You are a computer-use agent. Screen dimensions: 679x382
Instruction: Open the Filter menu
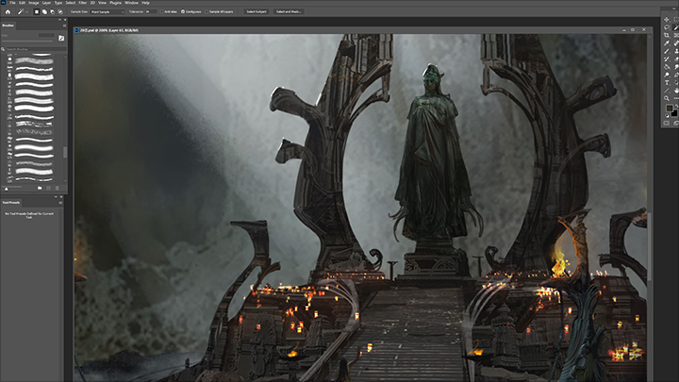point(83,3)
